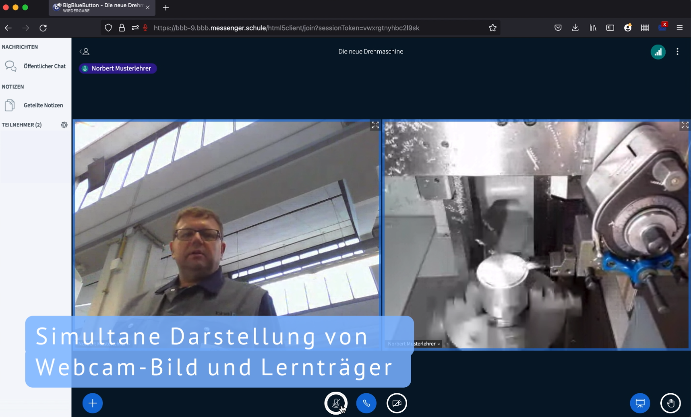Toggle the microphone mute button

click(x=336, y=403)
